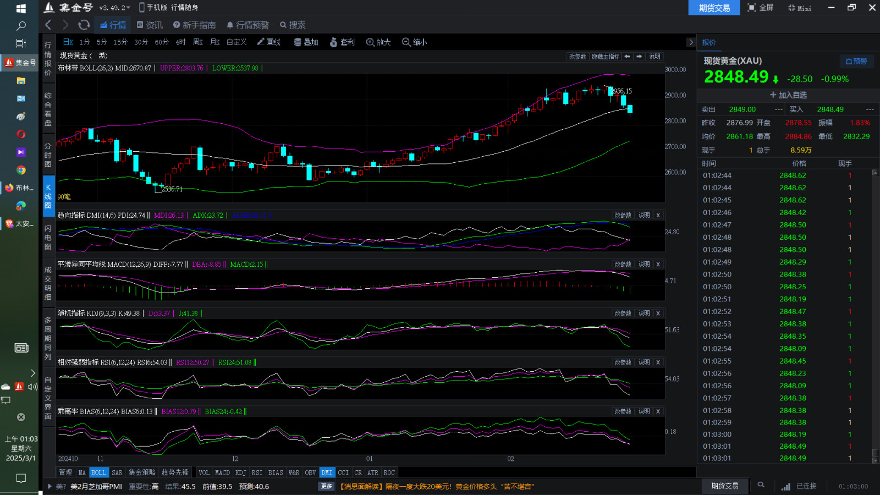Click the refresh icon in navigation bar
The image size is (880, 495).
click(x=84, y=25)
